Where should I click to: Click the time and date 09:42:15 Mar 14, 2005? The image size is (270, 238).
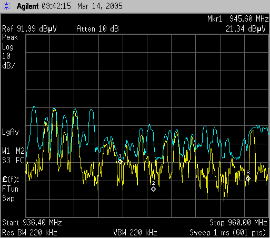click(x=82, y=6)
